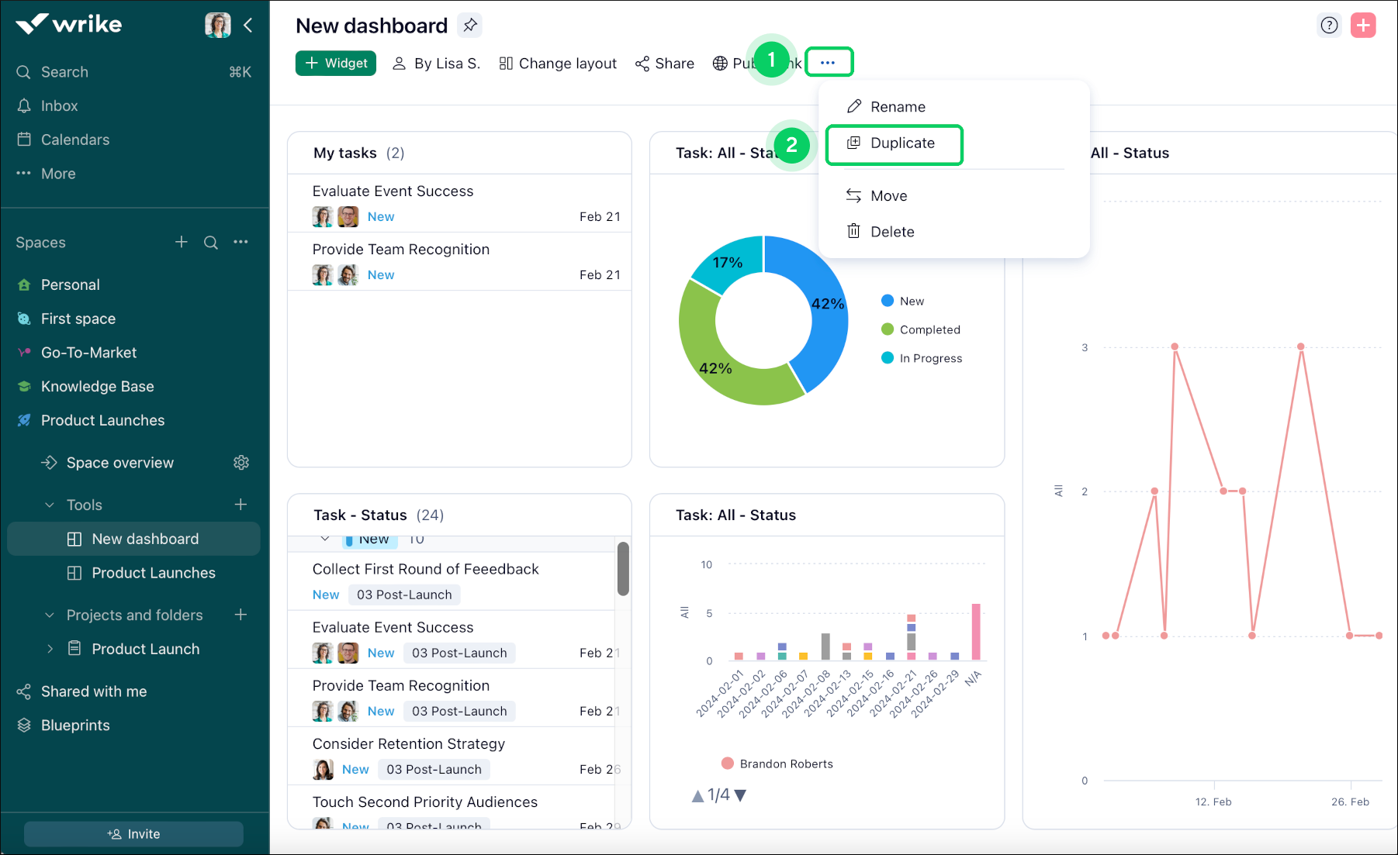Image resolution: width=1398 pixels, height=855 pixels.
Task: Search within Spaces
Action: tap(211, 242)
